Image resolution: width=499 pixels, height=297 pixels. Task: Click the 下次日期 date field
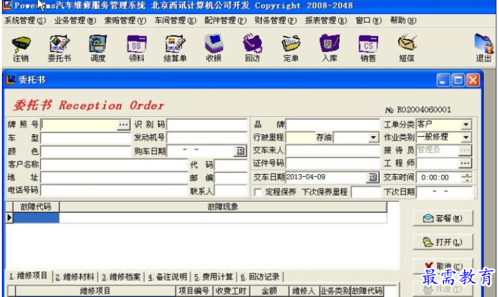click(444, 192)
